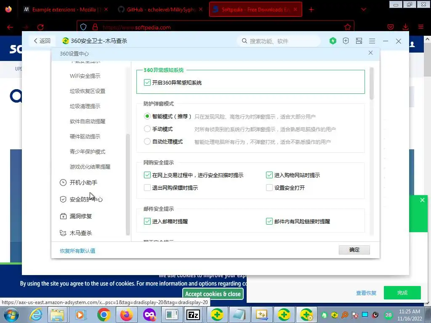431x323 pixels.
Task: Click Accept cookies & close button
Action: click(213, 294)
